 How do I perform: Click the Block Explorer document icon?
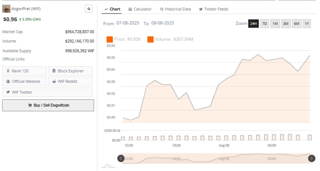54,71
